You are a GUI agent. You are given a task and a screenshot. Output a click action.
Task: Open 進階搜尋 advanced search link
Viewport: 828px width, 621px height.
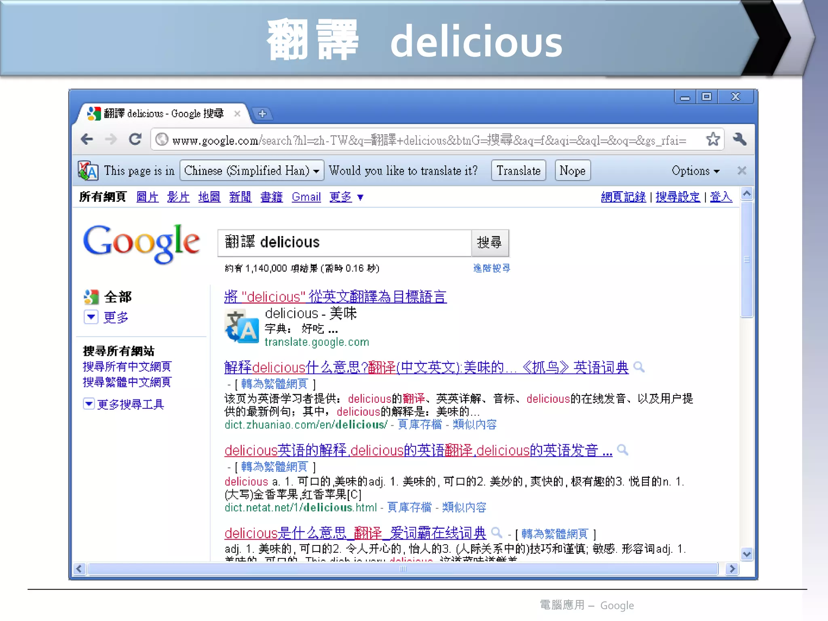(x=492, y=268)
